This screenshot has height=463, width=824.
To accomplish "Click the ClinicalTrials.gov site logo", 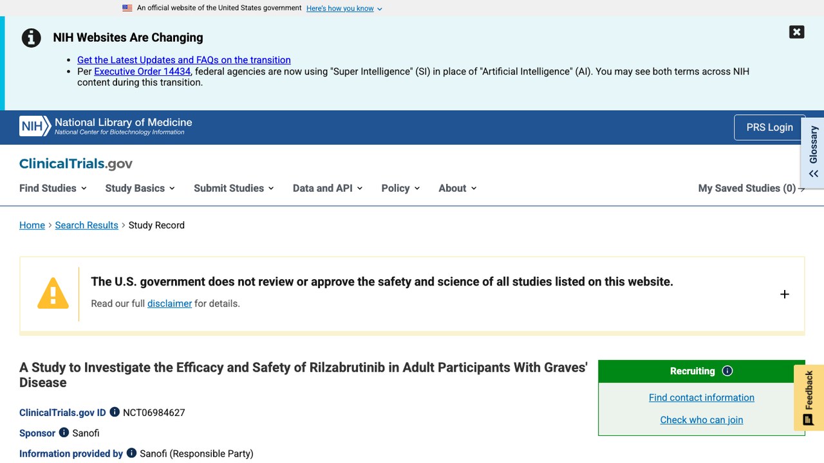I will [x=76, y=164].
